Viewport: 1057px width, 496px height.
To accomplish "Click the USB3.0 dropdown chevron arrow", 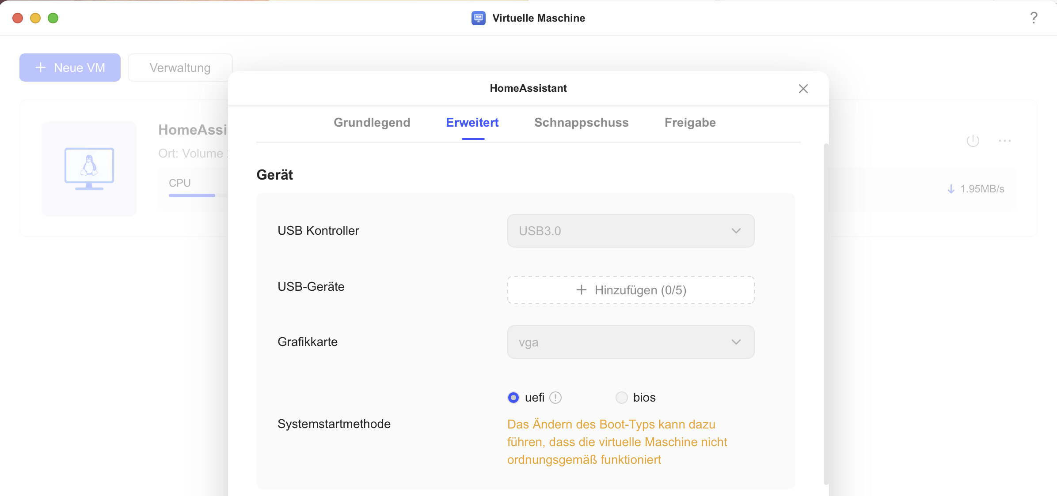I will (736, 231).
